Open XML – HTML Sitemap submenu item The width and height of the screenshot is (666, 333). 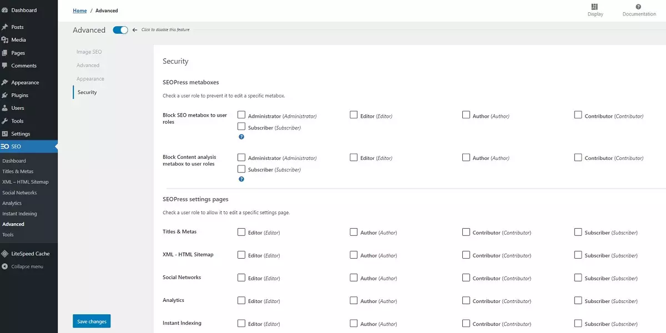click(x=26, y=182)
